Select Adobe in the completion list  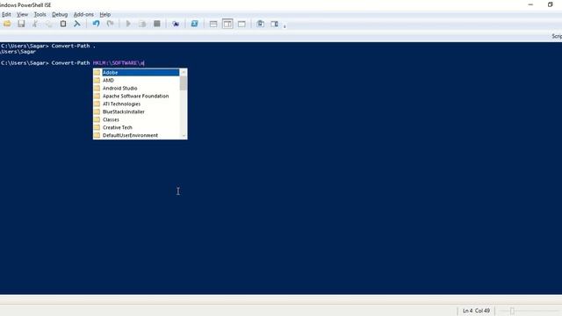136,72
